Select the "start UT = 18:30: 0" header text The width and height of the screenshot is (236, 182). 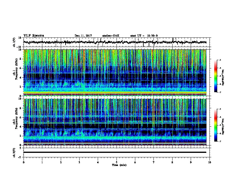point(144,36)
